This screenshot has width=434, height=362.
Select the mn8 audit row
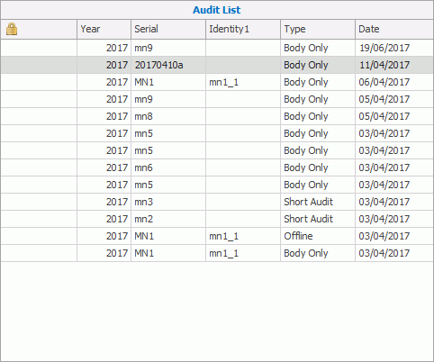(x=217, y=116)
